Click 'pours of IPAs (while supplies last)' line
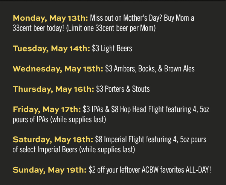 tap(60, 120)
